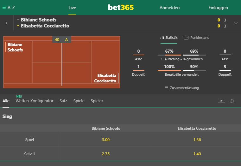The width and height of the screenshot is (241, 166).
Task: Select the Spiele market tab
Action: pyautogui.click(x=79, y=101)
